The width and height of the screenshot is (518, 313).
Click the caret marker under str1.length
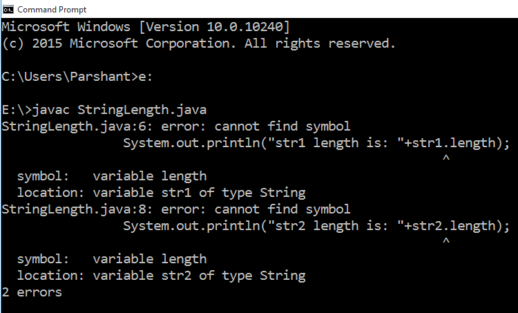click(x=446, y=160)
